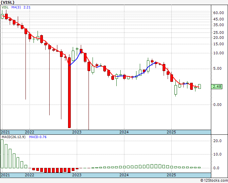Viewport: 228px width, 183px height.
Task: Click the 0.00 price axis label
Action: 217,105
